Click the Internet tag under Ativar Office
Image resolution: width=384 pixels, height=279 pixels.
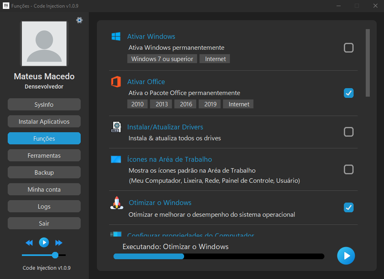pyautogui.click(x=238, y=104)
